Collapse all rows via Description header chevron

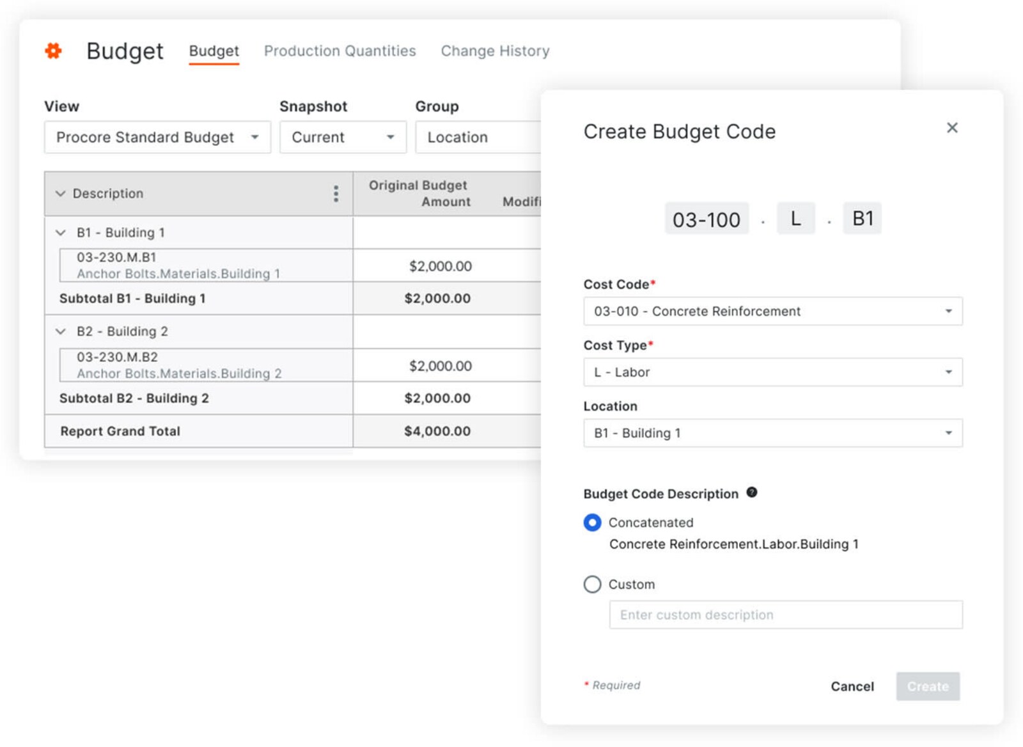pyautogui.click(x=61, y=193)
